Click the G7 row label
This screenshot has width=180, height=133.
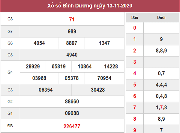tap(10, 31)
